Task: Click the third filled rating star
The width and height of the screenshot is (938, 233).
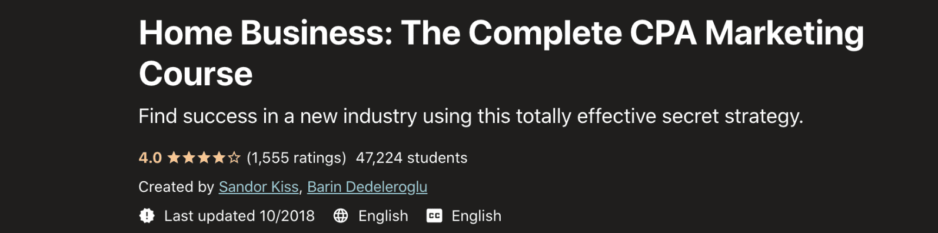Action: [204, 158]
